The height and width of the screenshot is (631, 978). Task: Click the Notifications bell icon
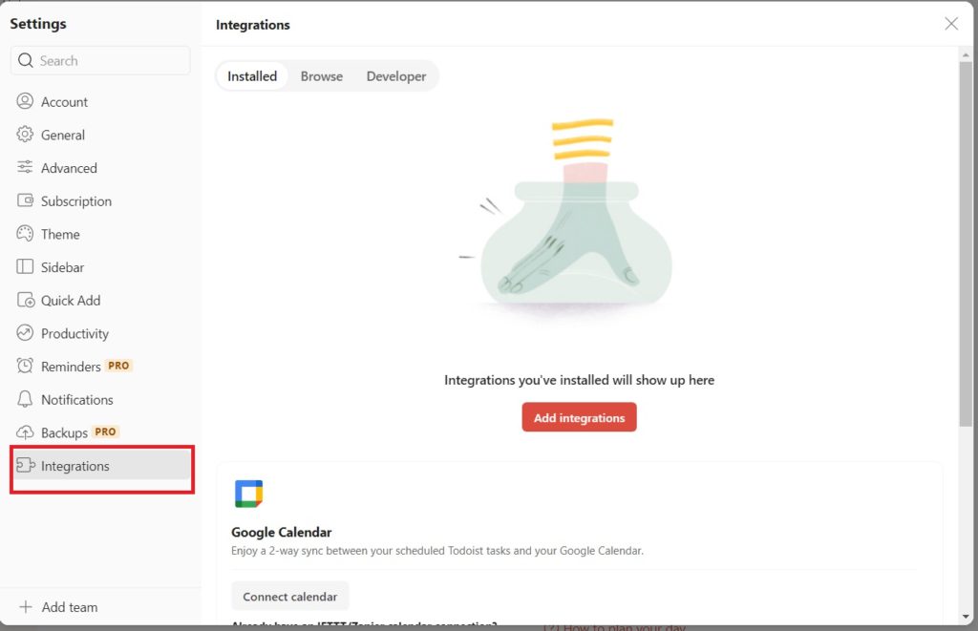pos(25,399)
